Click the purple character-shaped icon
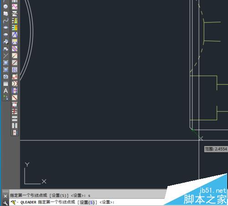Viewport: 228px width, 206px height. [15, 70]
